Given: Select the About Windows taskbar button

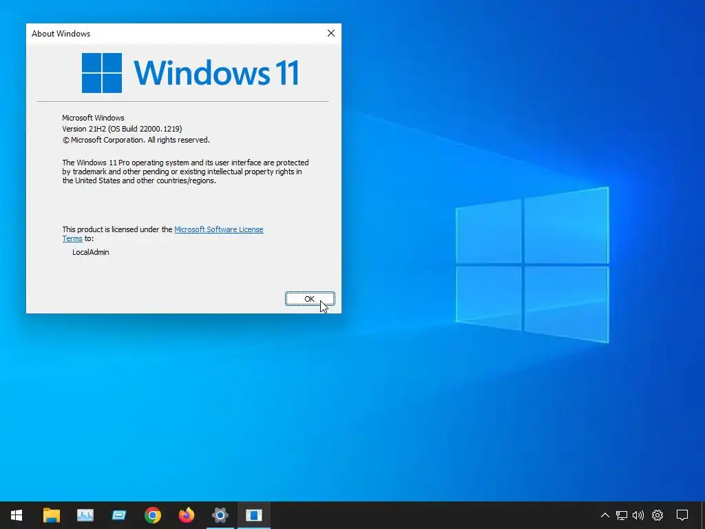Looking at the screenshot, I should 253,515.
